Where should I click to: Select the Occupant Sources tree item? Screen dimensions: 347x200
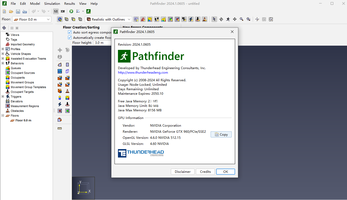click(x=23, y=73)
